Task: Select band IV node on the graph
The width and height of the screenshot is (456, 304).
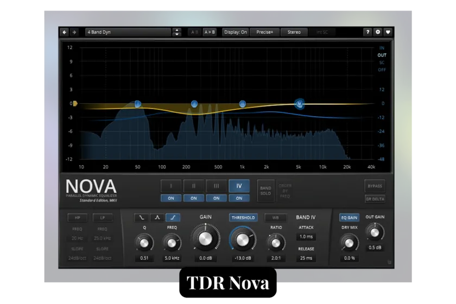Action: coord(299,104)
